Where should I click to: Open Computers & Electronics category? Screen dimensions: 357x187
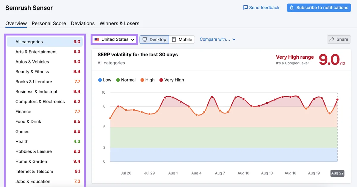[x=45, y=102]
